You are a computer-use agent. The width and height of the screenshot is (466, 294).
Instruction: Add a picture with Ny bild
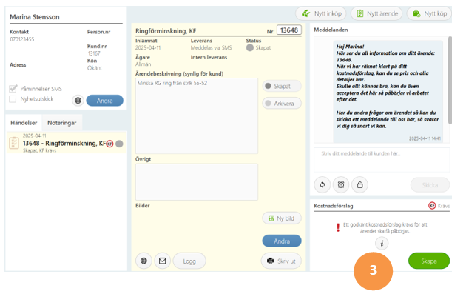coord(282,218)
